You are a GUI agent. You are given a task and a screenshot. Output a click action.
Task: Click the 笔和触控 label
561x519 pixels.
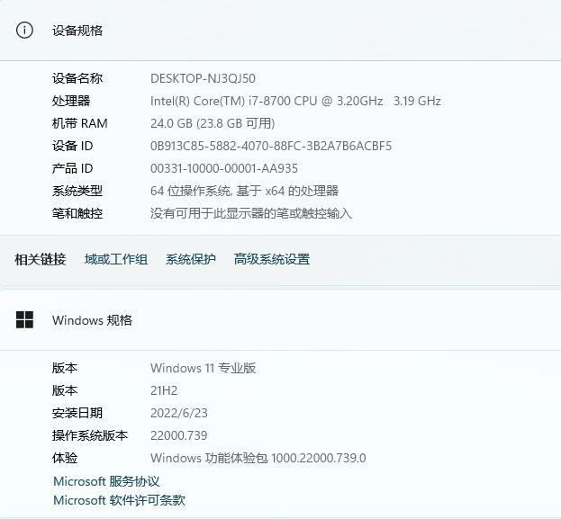[77, 213]
